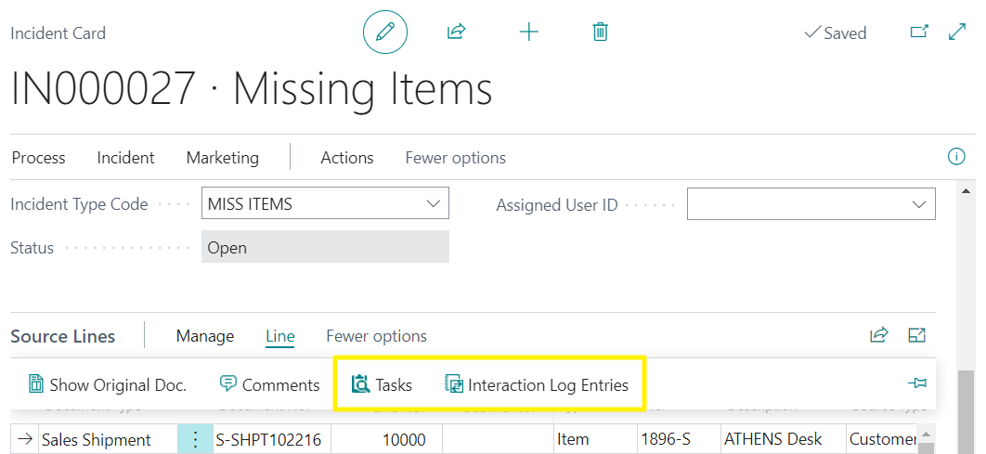Click the Interaction Log Entries icon
Screen dimensions: 986x454
(453, 384)
